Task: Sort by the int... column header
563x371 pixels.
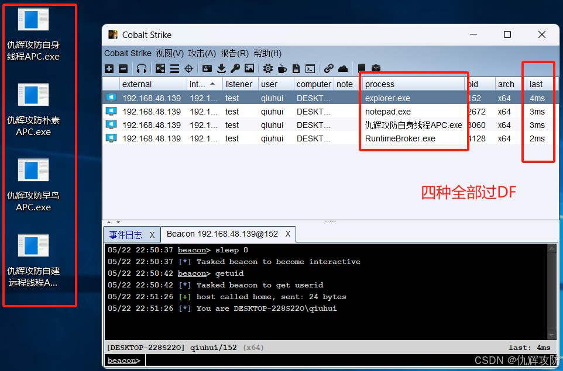Action: pyautogui.click(x=204, y=84)
